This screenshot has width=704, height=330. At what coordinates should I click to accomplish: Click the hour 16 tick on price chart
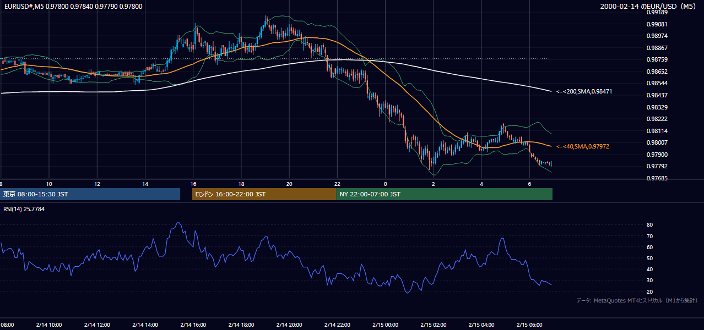click(193, 184)
